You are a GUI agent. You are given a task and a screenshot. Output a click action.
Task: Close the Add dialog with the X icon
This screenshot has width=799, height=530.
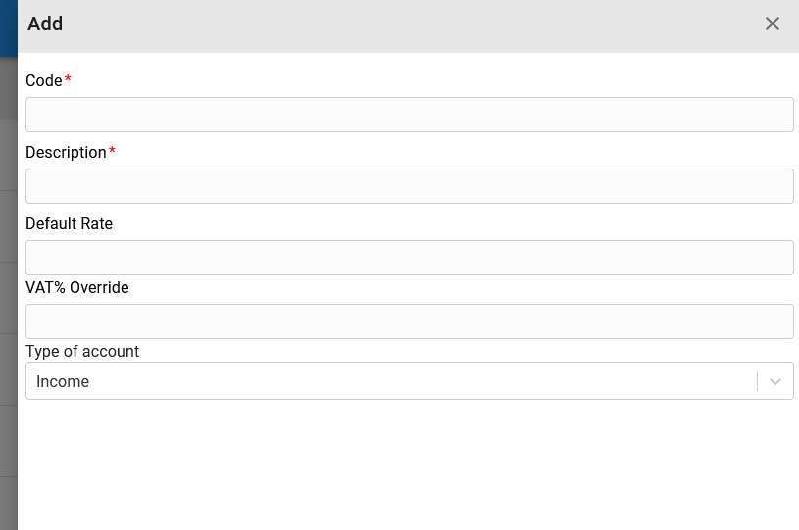coord(772,24)
